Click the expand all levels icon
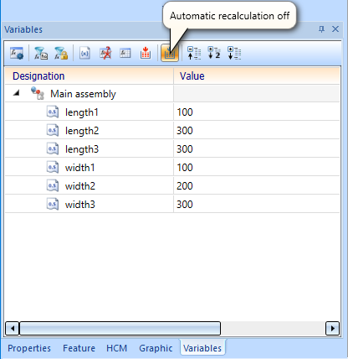Screen dimensions: 348x359 tap(234, 53)
